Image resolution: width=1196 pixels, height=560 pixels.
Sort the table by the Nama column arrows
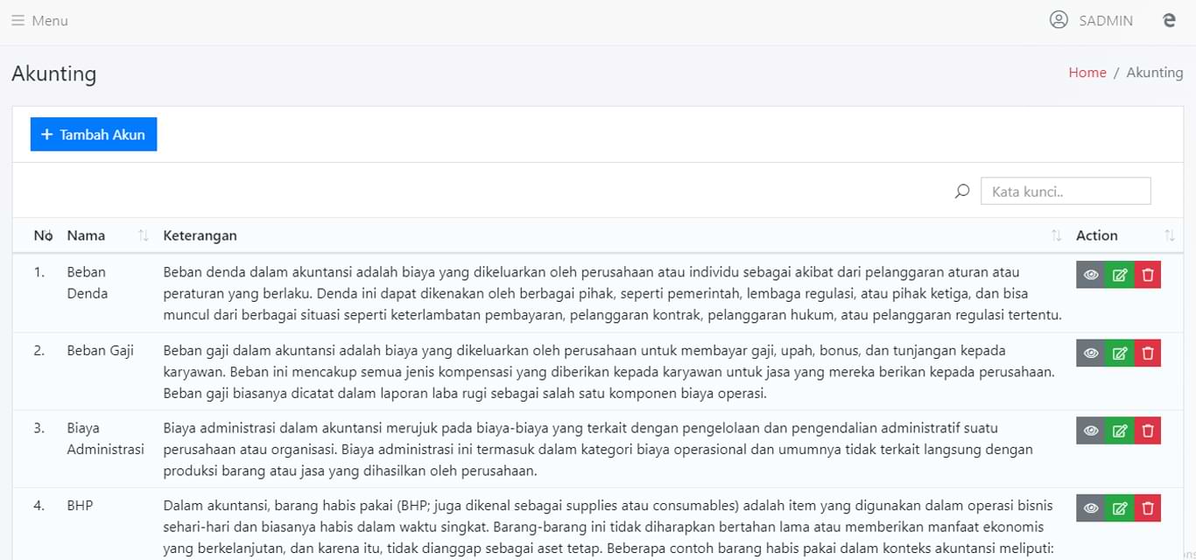[x=142, y=235]
